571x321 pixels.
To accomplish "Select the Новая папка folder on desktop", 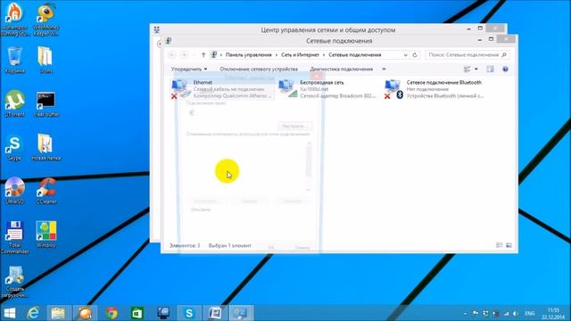I will click(46, 147).
